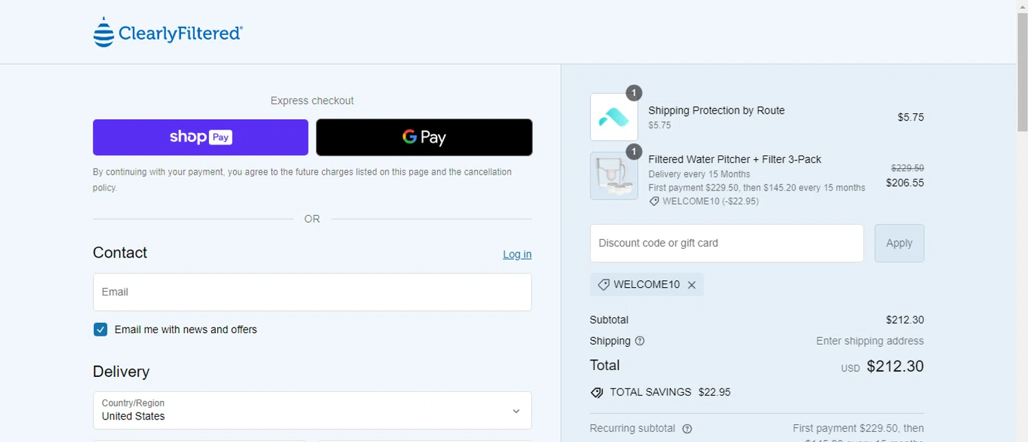The height and width of the screenshot is (442, 1028).
Task: Click the Contact section heading
Action: click(120, 253)
